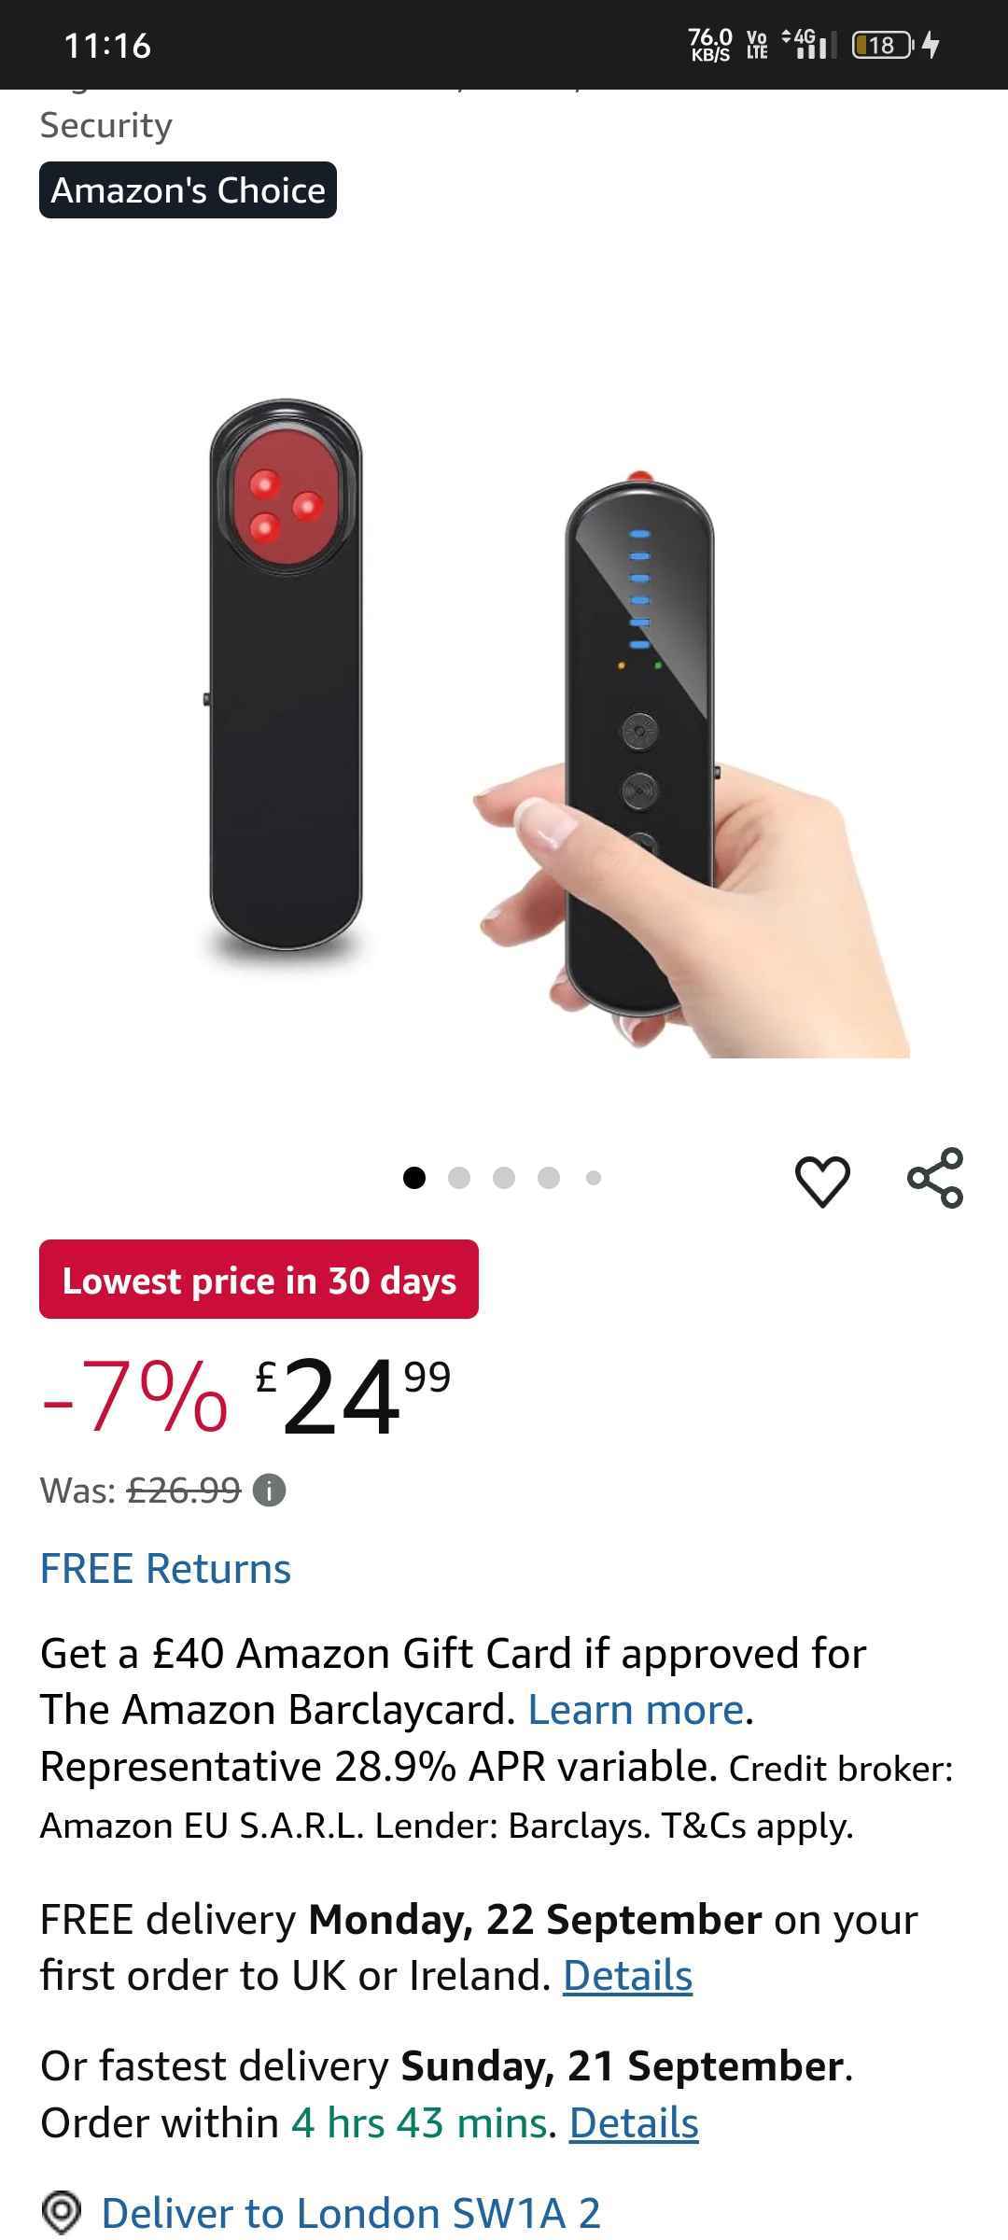Open Details link for fastest delivery

[x=635, y=2122]
